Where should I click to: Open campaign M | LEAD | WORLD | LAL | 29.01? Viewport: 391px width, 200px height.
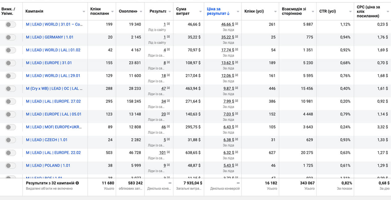53,76
